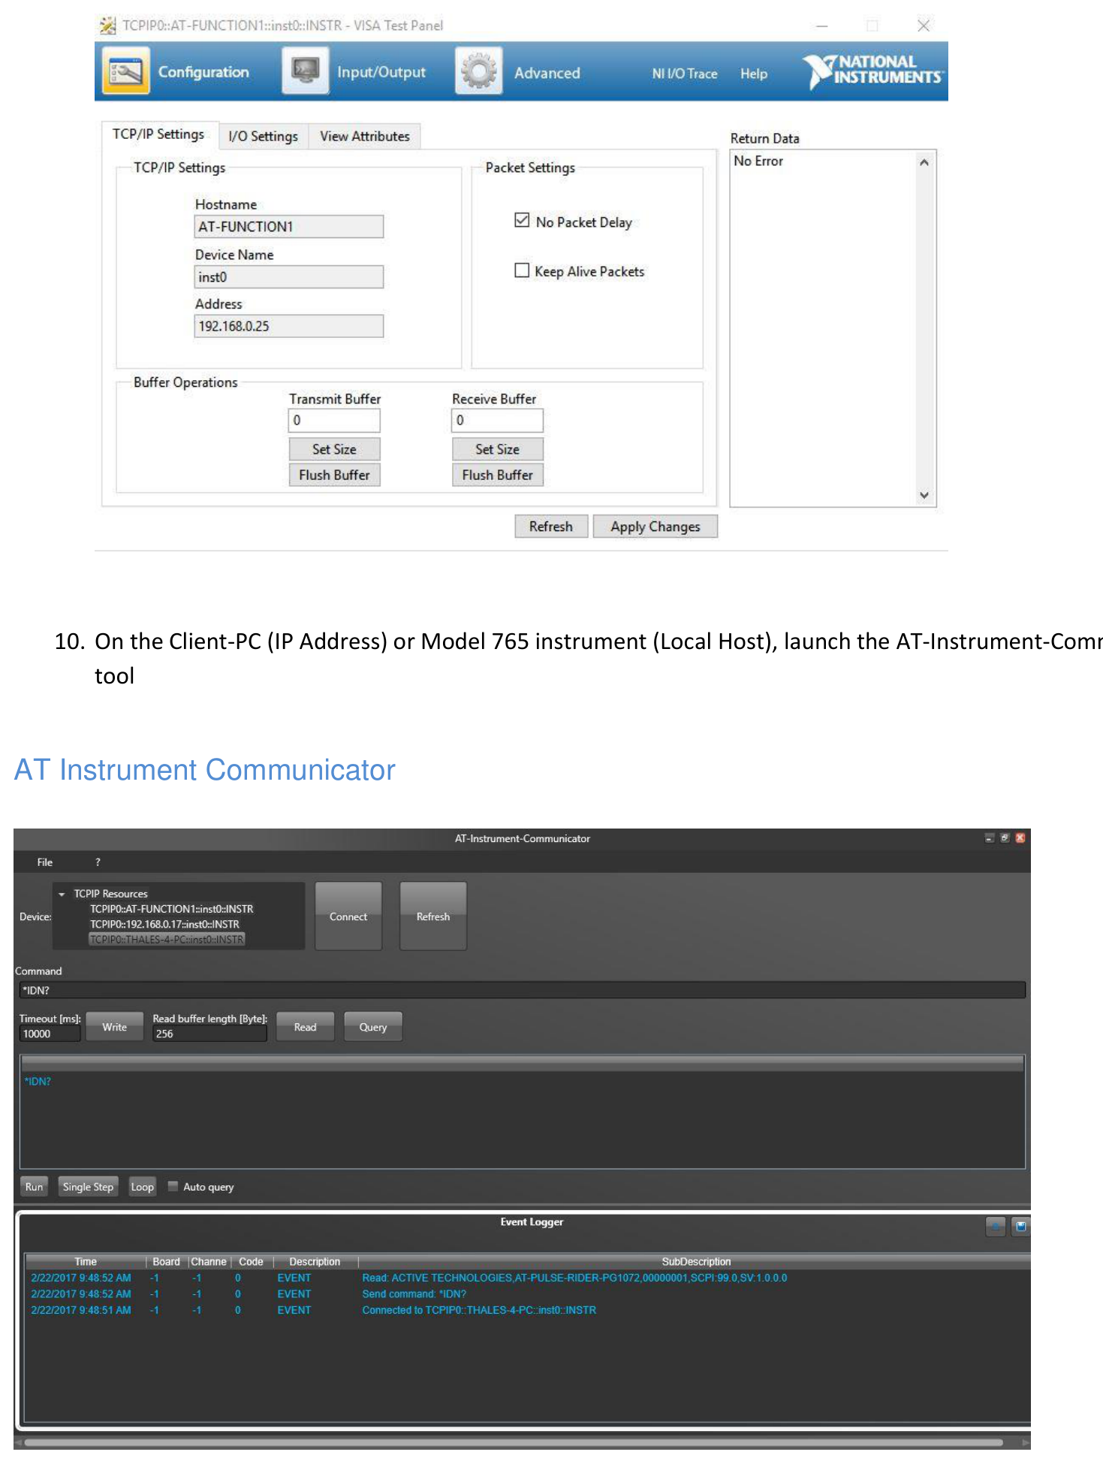The height and width of the screenshot is (1464, 1103).
Task: Click the Single Step button
Action: 88,1187
